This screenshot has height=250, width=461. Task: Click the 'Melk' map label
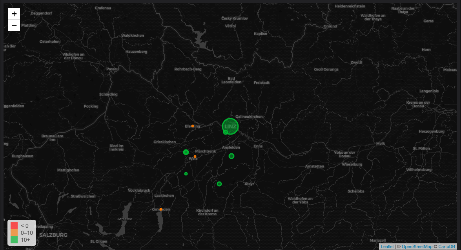tap(381, 143)
